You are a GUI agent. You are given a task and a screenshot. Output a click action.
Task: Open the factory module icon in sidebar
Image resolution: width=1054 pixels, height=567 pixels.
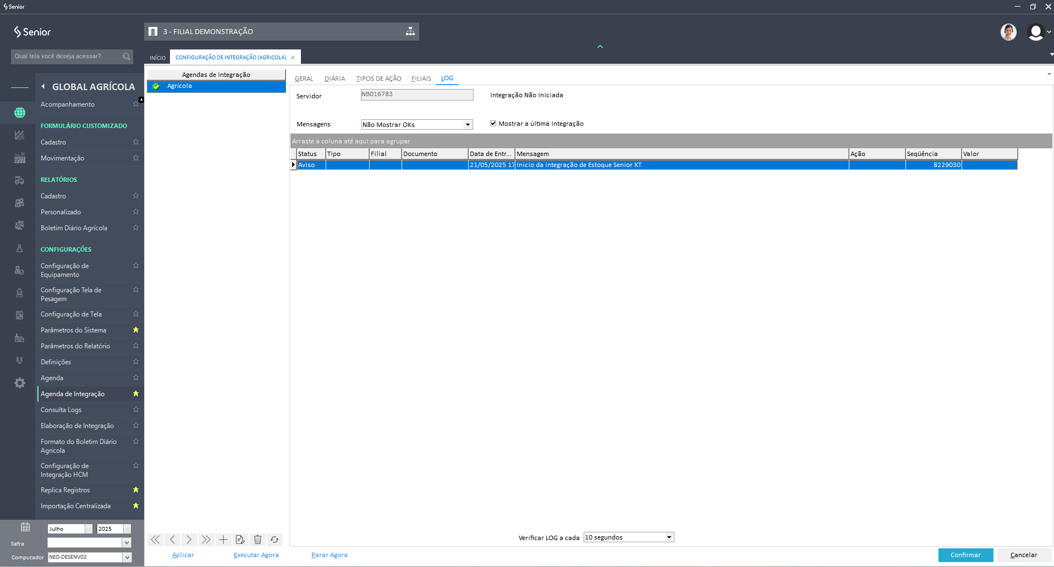tap(20, 338)
